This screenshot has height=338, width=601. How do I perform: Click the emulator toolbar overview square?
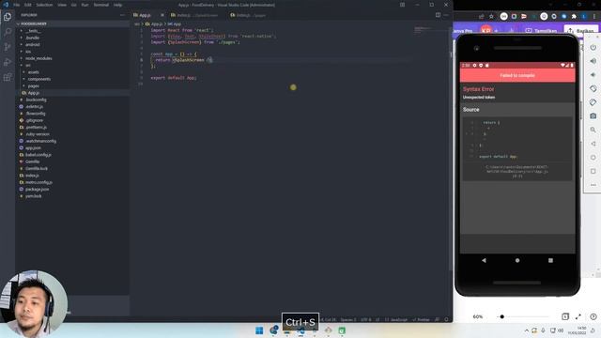(x=593, y=171)
